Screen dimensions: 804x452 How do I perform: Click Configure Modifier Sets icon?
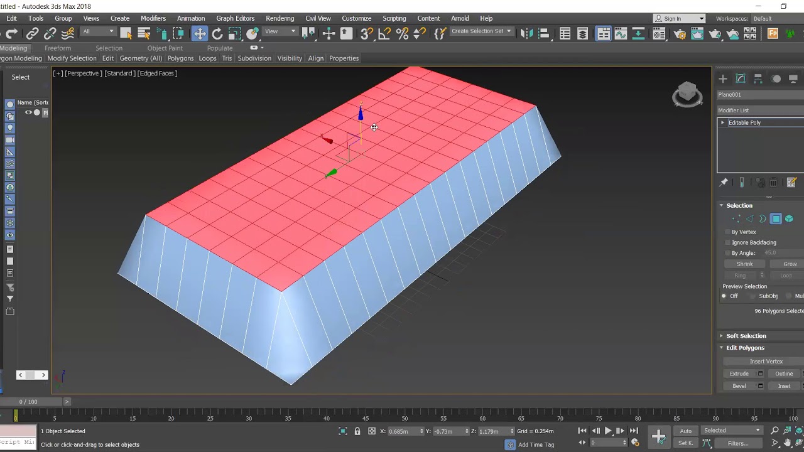(791, 182)
